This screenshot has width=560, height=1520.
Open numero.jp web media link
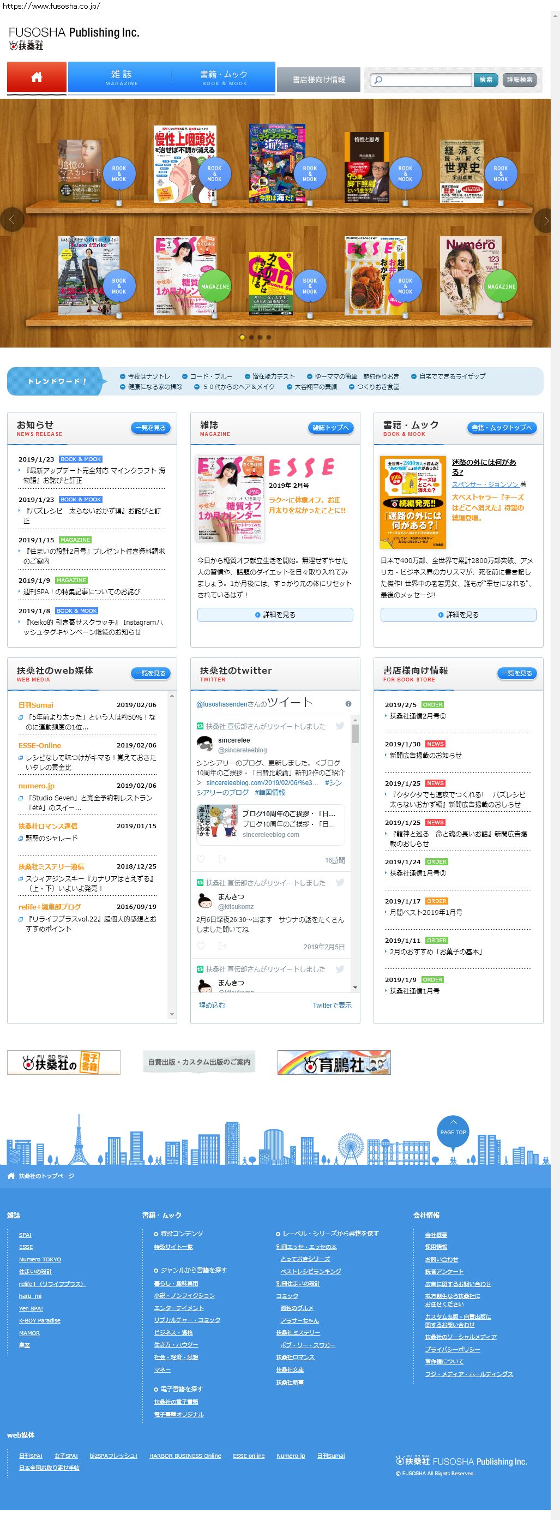pyautogui.click(x=37, y=786)
